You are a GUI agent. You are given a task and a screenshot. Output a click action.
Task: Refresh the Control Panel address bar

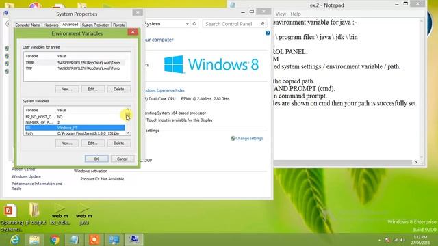pyautogui.click(x=194, y=24)
